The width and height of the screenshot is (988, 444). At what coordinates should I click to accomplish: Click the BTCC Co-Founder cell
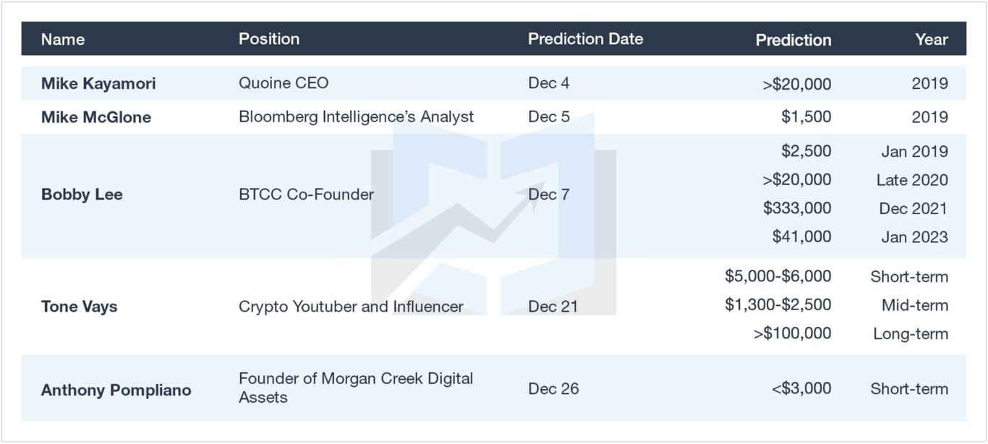[x=306, y=195]
